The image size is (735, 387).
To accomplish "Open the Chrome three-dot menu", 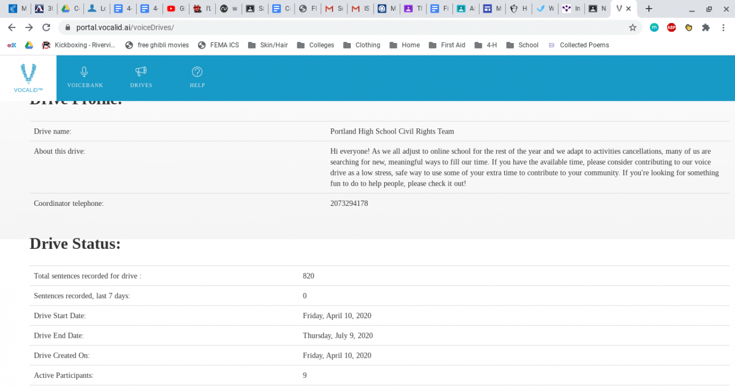I will coord(723,28).
